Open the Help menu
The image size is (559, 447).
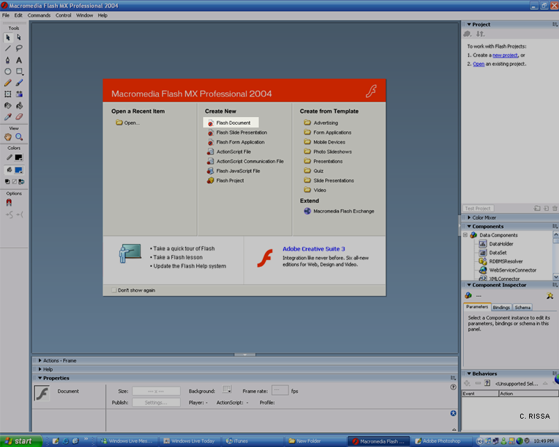click(103, 15)
